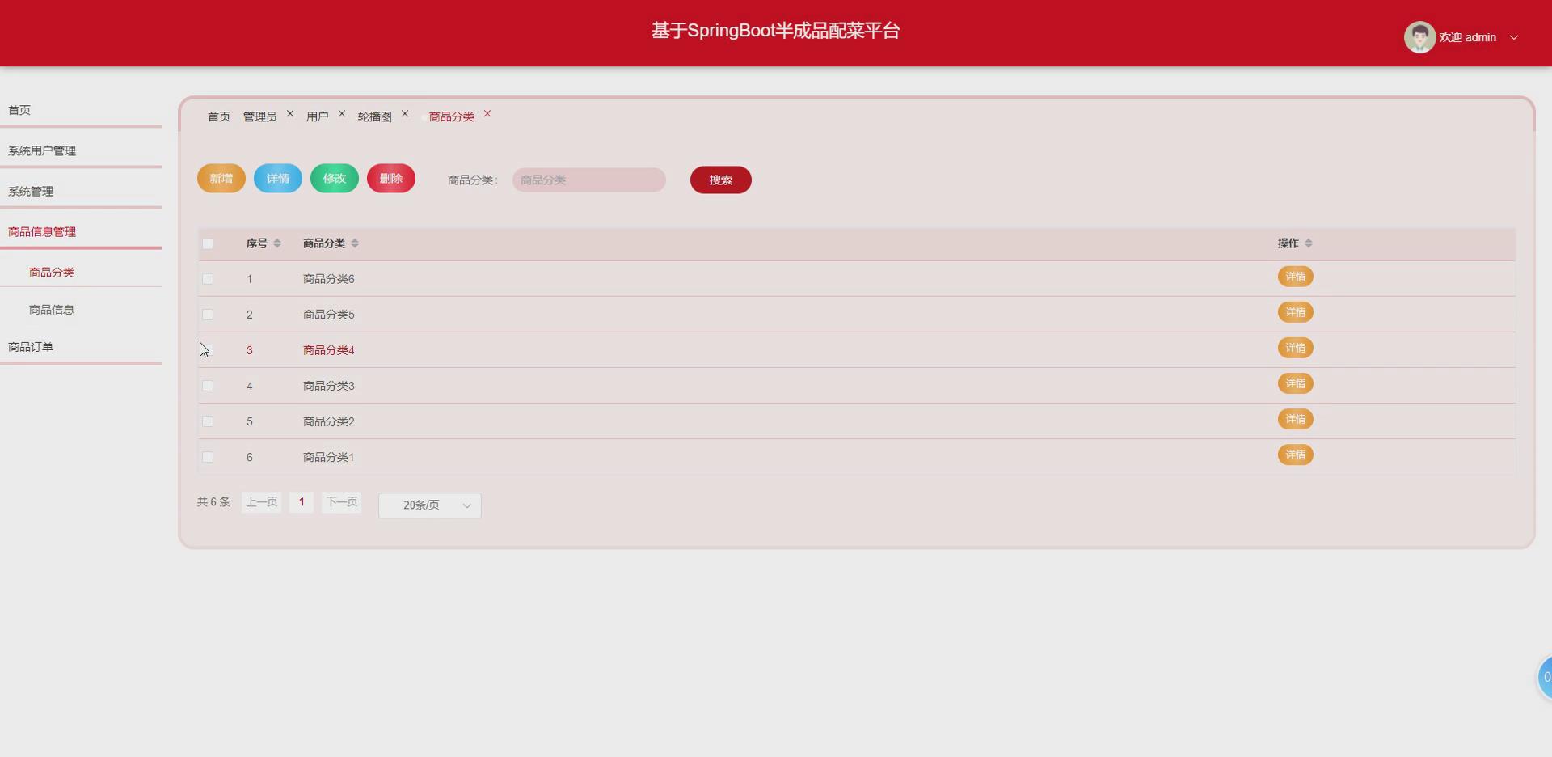Screen dimensions: 1552x757
Task: Check the row for 商品分类5
Action: click(x=208, y=315)
